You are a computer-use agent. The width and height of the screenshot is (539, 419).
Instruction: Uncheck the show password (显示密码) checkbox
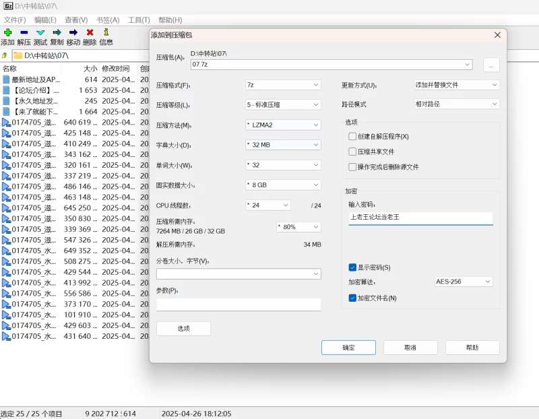pos(352,267)
